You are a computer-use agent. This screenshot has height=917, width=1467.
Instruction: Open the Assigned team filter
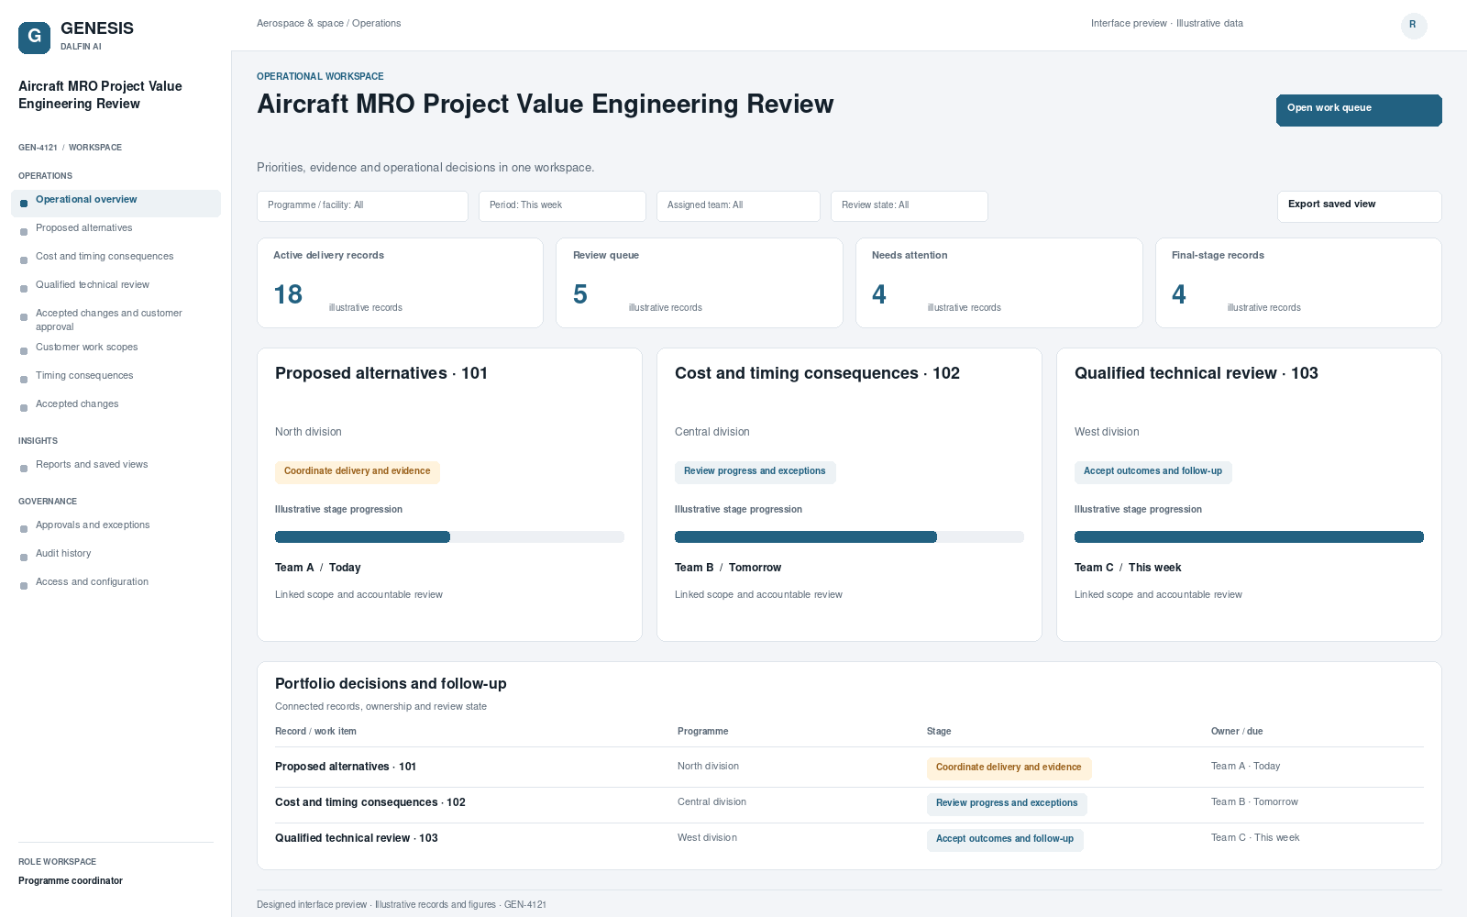738,206
